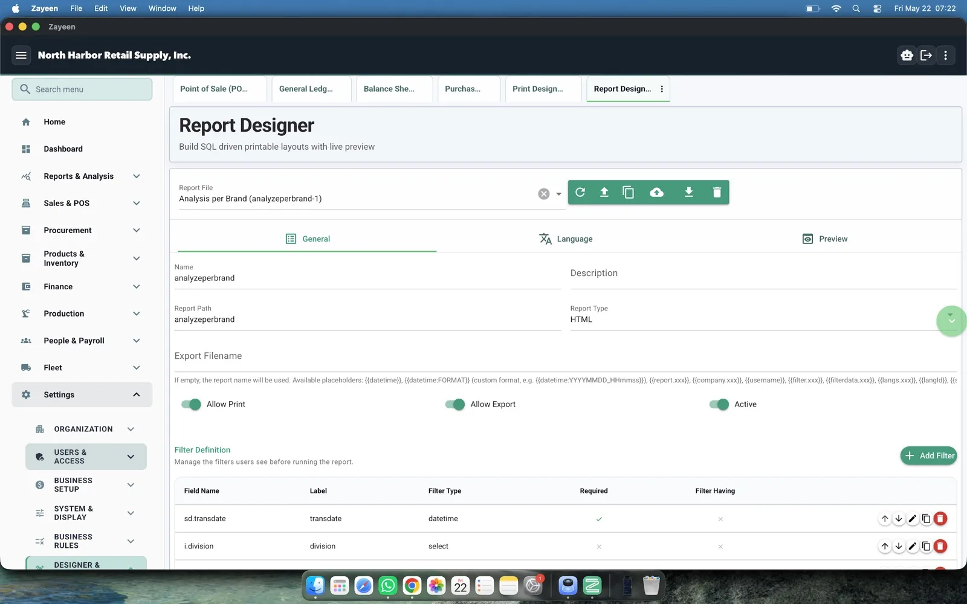Click the upload arrow icon in toolbar
The width and height of the screenshot is (967, 604).
(604, 192)
